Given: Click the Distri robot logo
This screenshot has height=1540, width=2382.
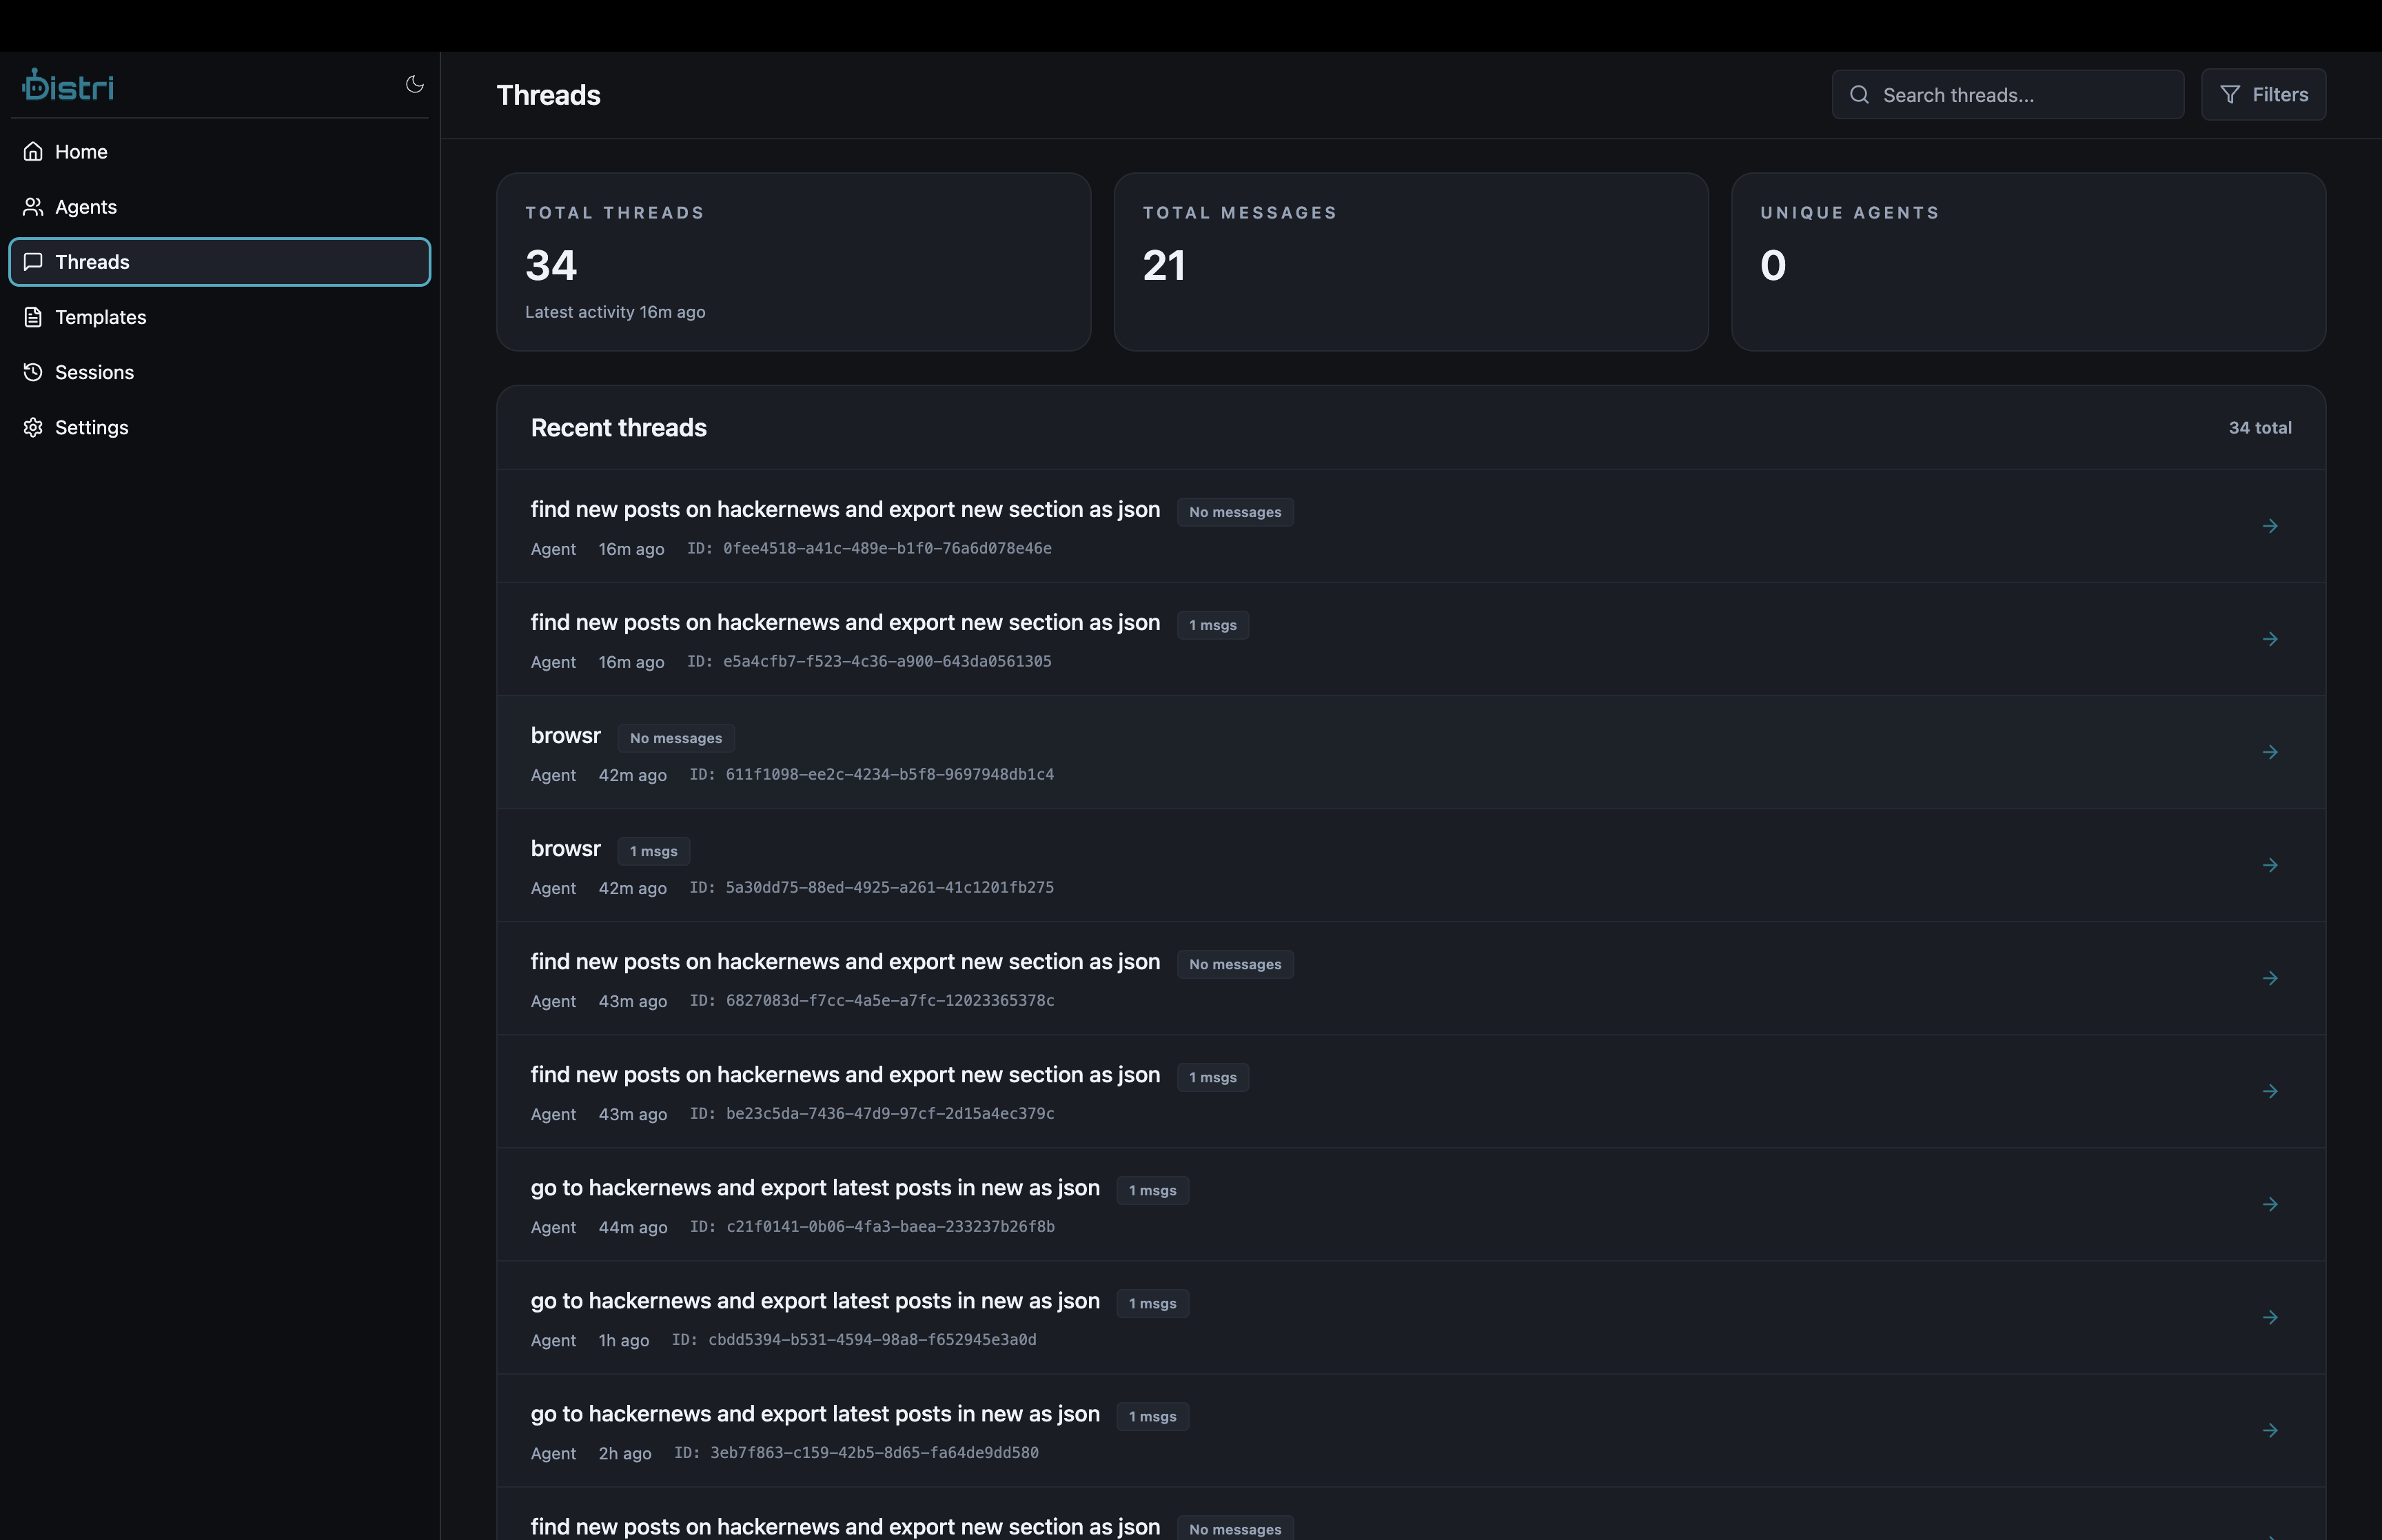Looking at the screenshot, I should (x=67, y=84).
